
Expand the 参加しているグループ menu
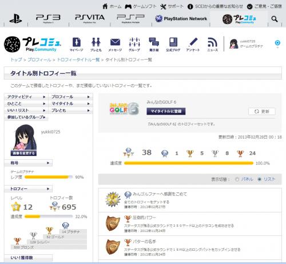click(26, 117)
